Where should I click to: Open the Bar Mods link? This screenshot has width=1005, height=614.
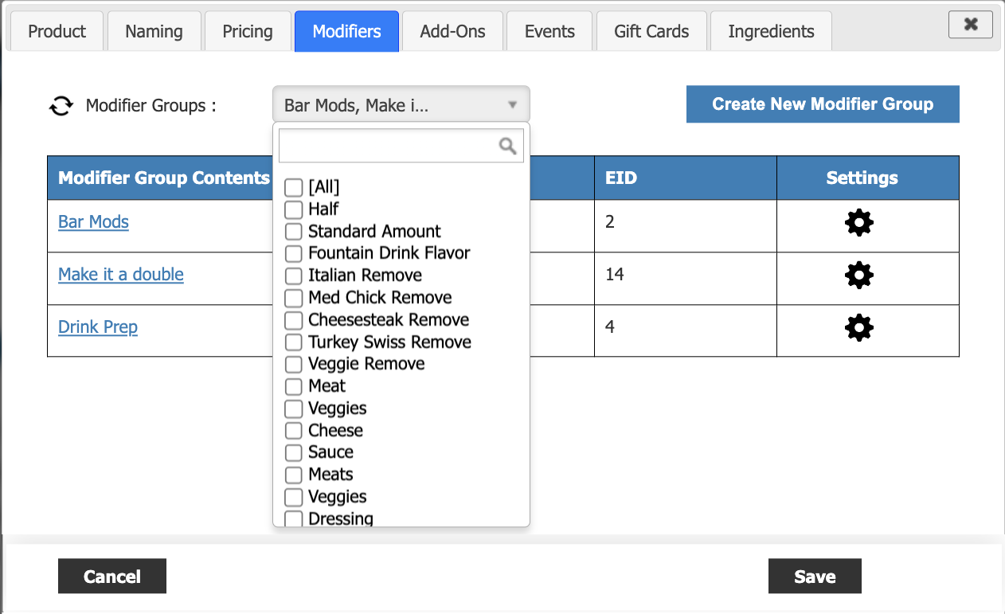click(x=93, y=221)
